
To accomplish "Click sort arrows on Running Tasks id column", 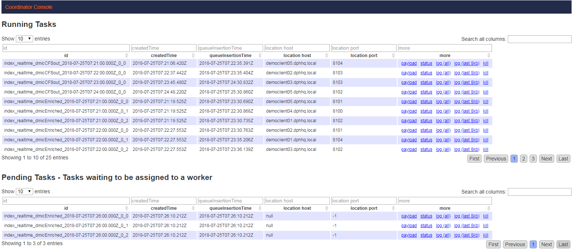I will [126, 56].
